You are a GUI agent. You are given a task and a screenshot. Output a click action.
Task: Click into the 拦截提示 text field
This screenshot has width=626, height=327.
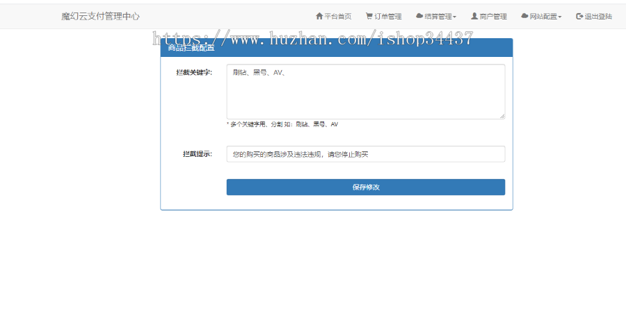coord(365,154)
